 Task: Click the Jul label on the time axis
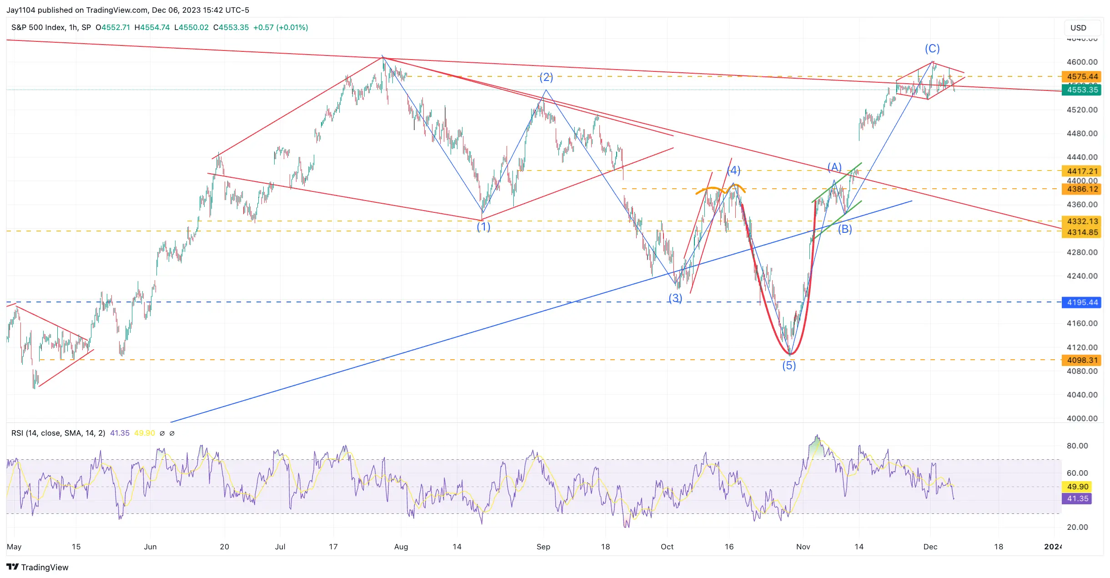[280, 547]
